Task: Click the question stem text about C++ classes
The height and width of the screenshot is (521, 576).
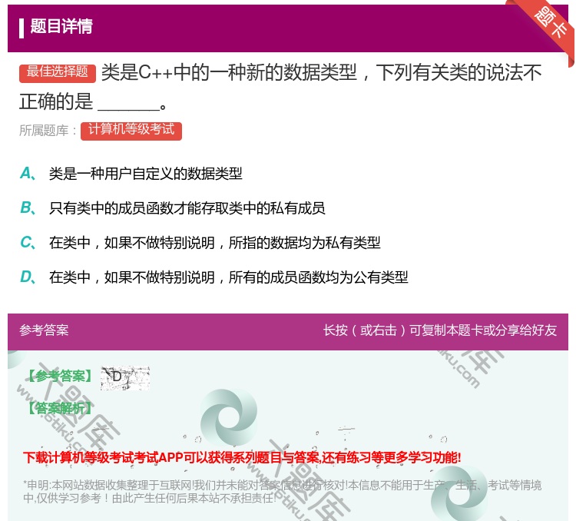Action: tap(281, 87)
